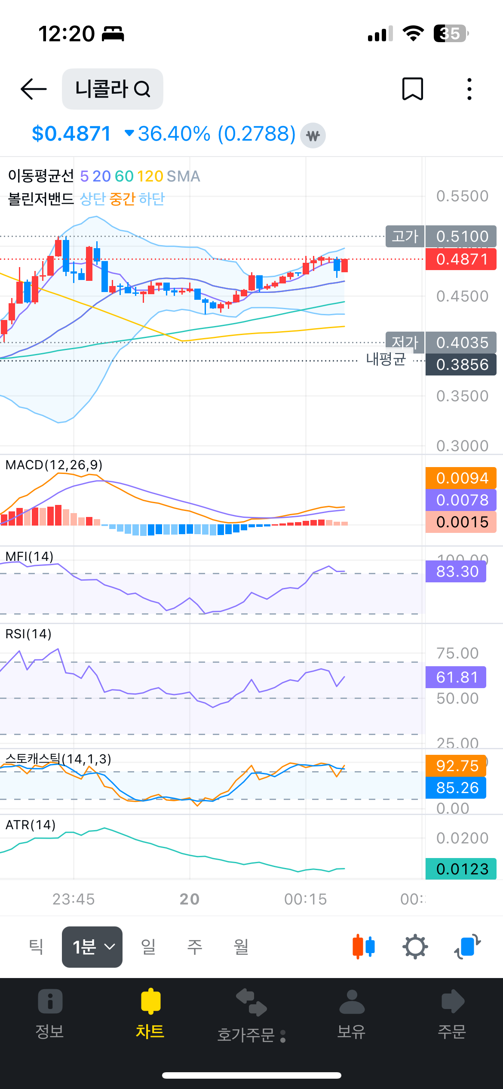Open RSI(14) indicator settings

point(28,634)
